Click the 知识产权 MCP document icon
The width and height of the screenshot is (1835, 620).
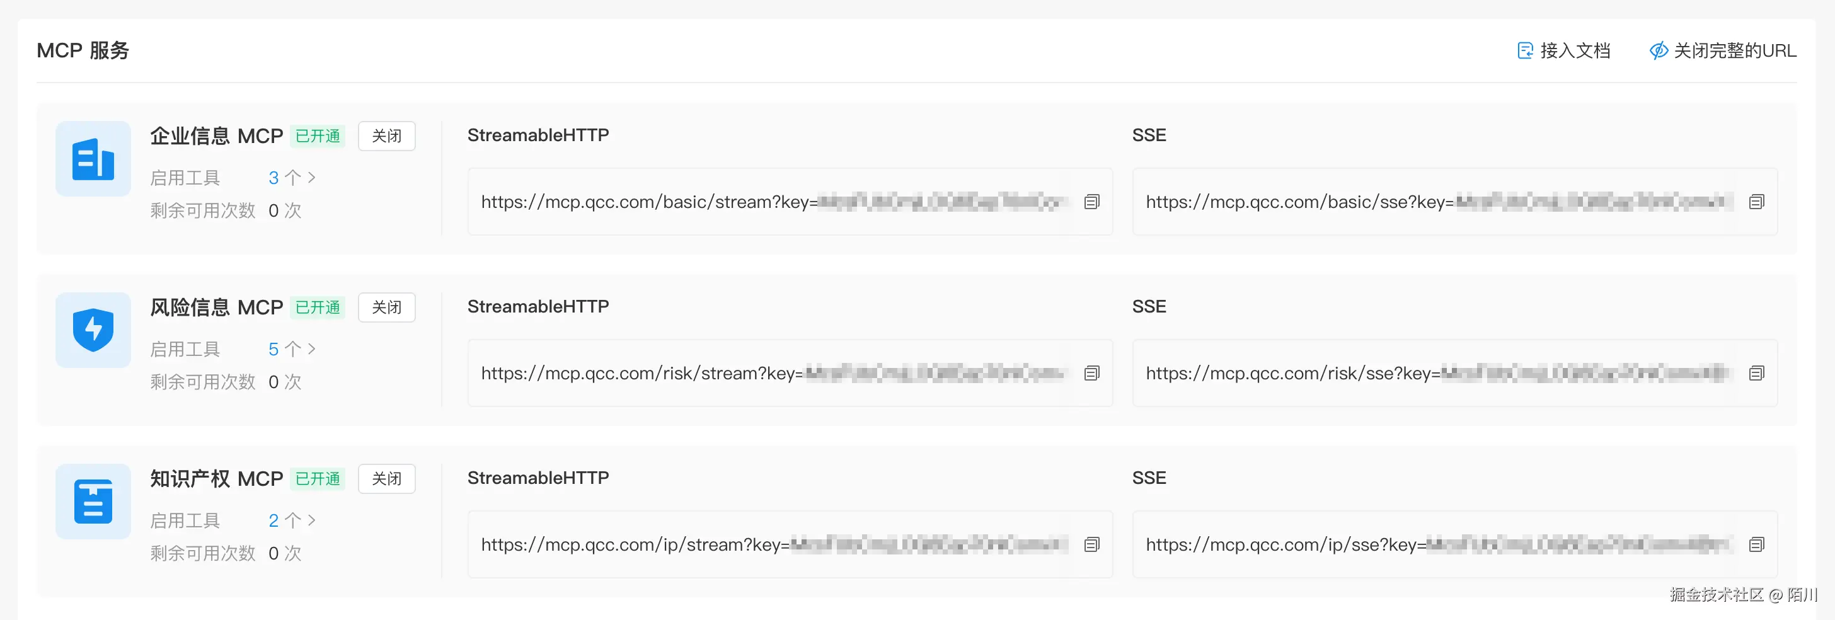93,502
